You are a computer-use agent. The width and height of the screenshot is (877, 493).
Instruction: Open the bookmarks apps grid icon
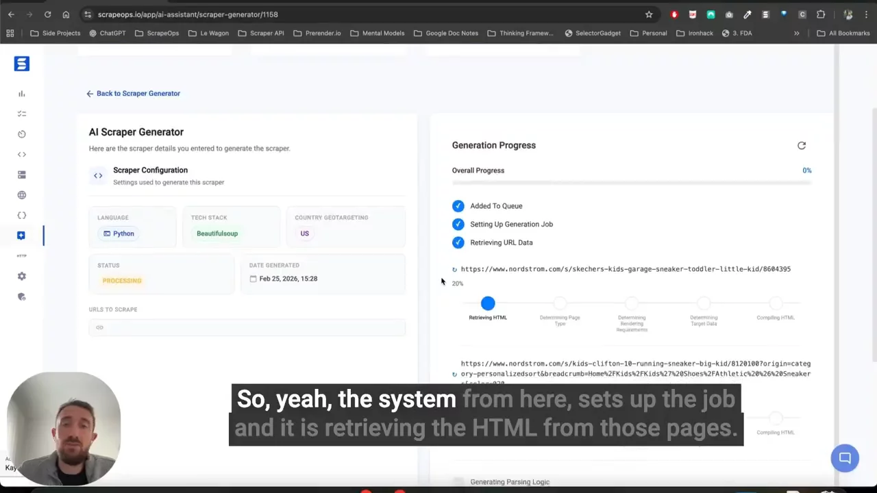point(10,33)
